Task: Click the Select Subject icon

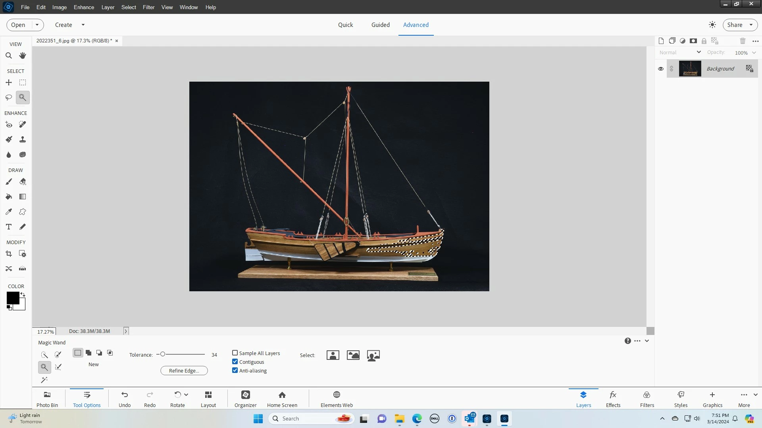Action: point(333,355)
